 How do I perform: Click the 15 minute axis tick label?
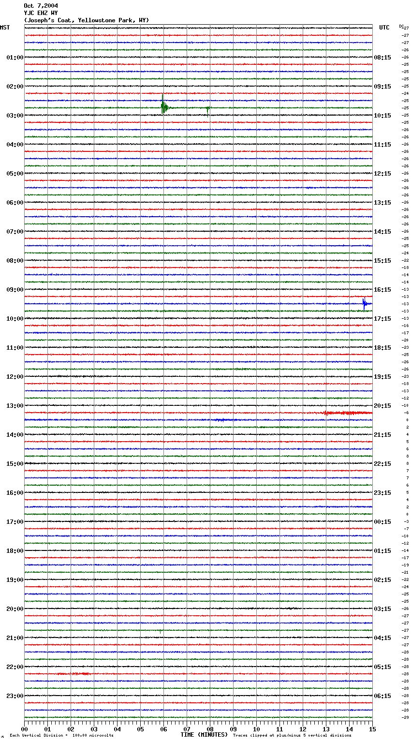pos(372,729)
